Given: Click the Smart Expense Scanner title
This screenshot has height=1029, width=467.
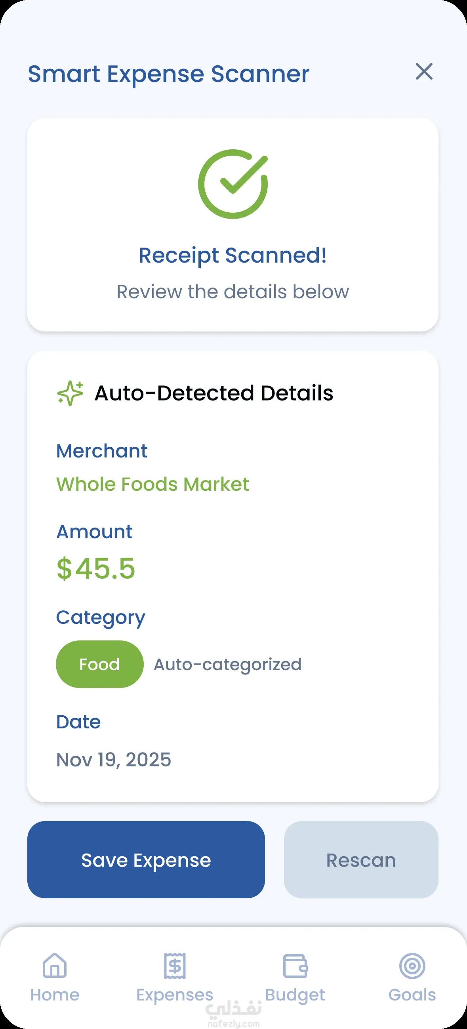Looking at the screenshot, I should (169, 74).
